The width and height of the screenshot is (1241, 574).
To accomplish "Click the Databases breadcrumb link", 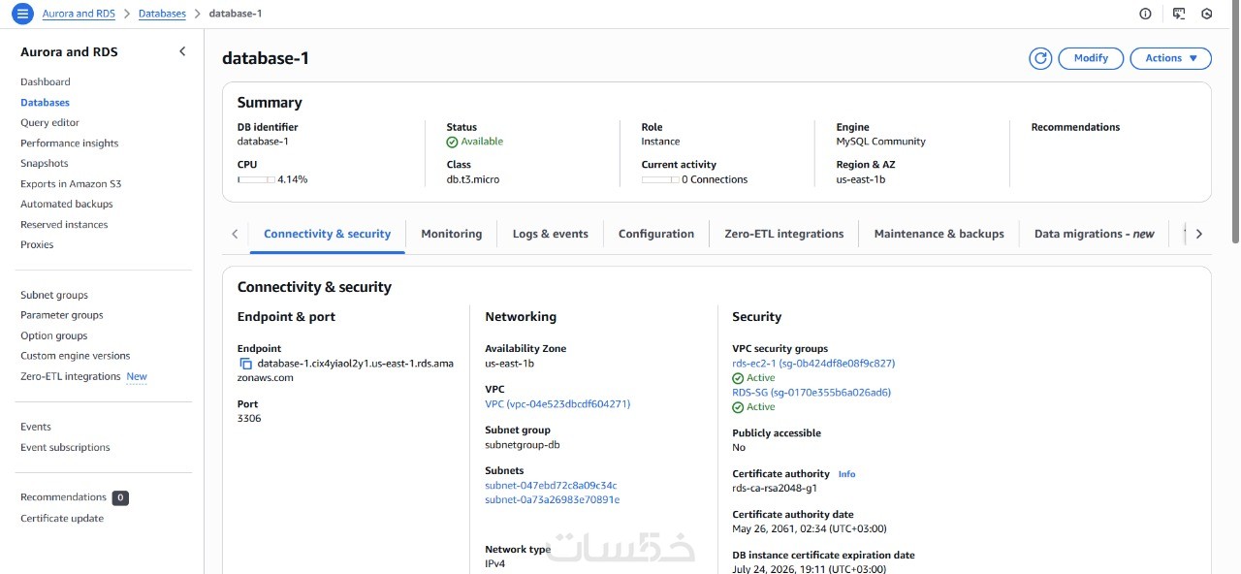I will pos(162,14).
